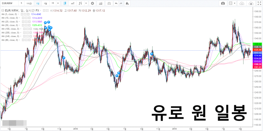Expand the timeframe dropdown arrow after 15
263x131 pixels.
(58, 3)
